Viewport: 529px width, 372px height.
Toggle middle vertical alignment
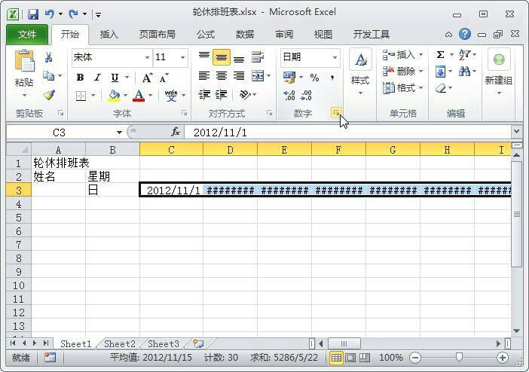[222, 57]
